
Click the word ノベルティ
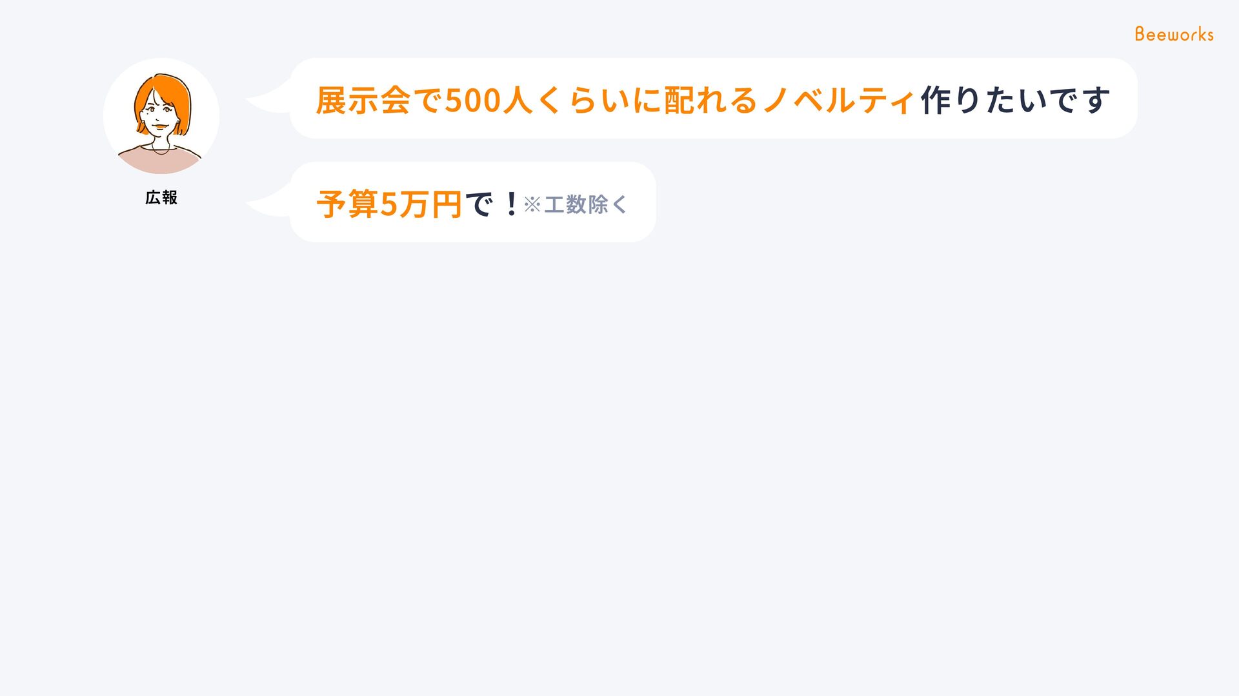(x=839, y=101)
